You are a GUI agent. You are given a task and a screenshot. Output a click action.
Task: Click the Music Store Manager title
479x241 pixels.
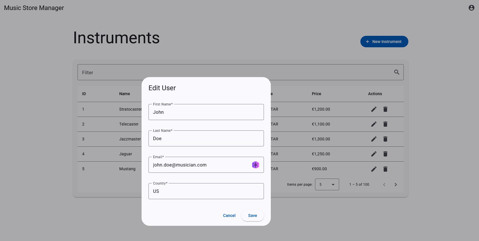pos(34,8)
